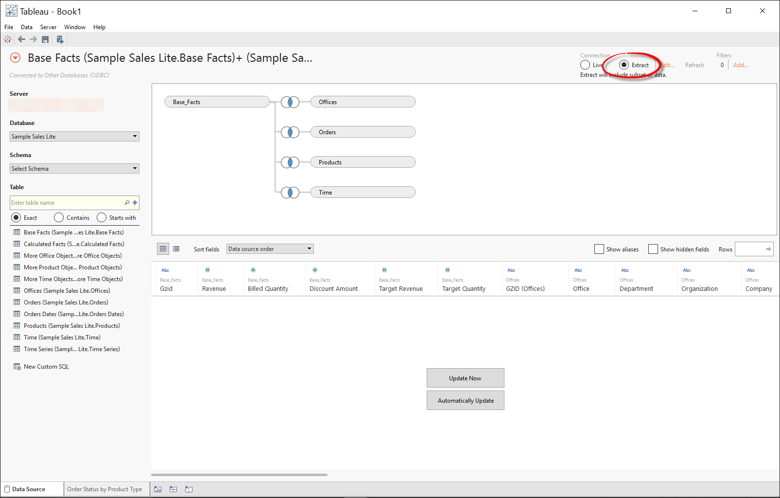Select More Office Objects table in list

click(73, 256)
